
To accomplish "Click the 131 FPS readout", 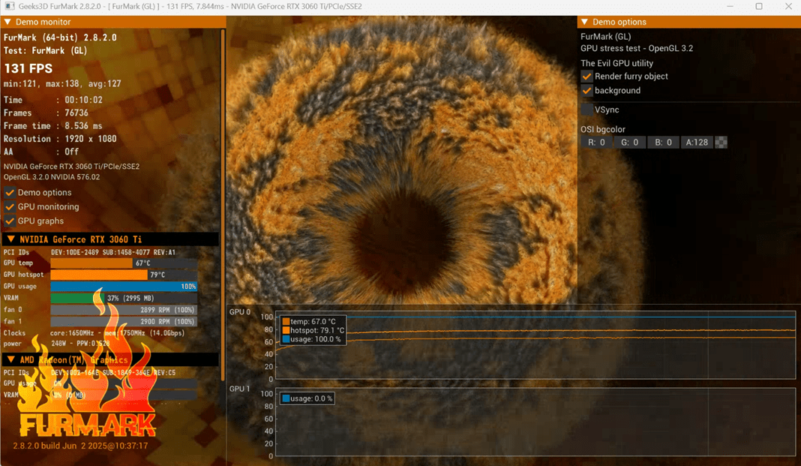I will click(x=28, y=68).
